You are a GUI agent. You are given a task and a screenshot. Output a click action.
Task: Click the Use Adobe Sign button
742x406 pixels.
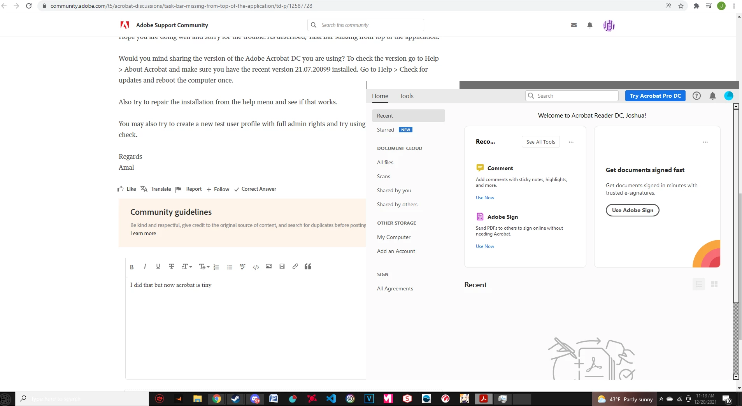point(633,210)
